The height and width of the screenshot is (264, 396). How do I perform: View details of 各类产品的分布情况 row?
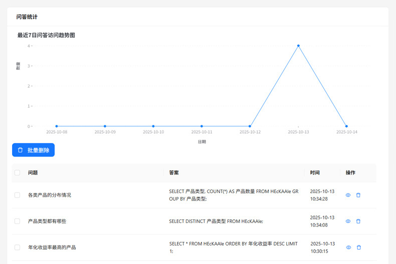click(x=348, y=195)
